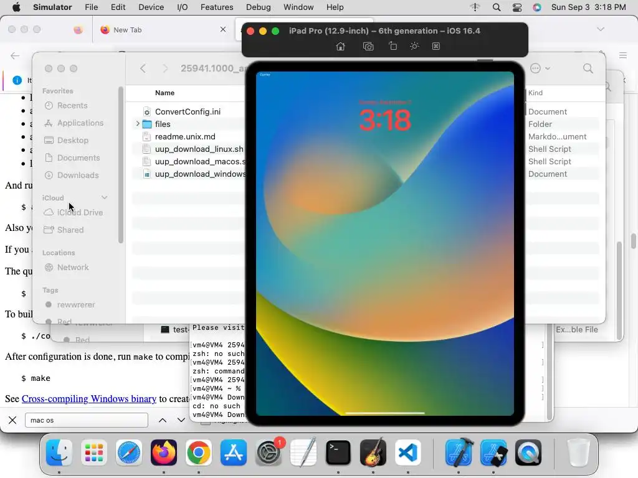This screenshot has height=478, width=638.
Task: Open the Apple menu
Action: (x=16, y=7)
